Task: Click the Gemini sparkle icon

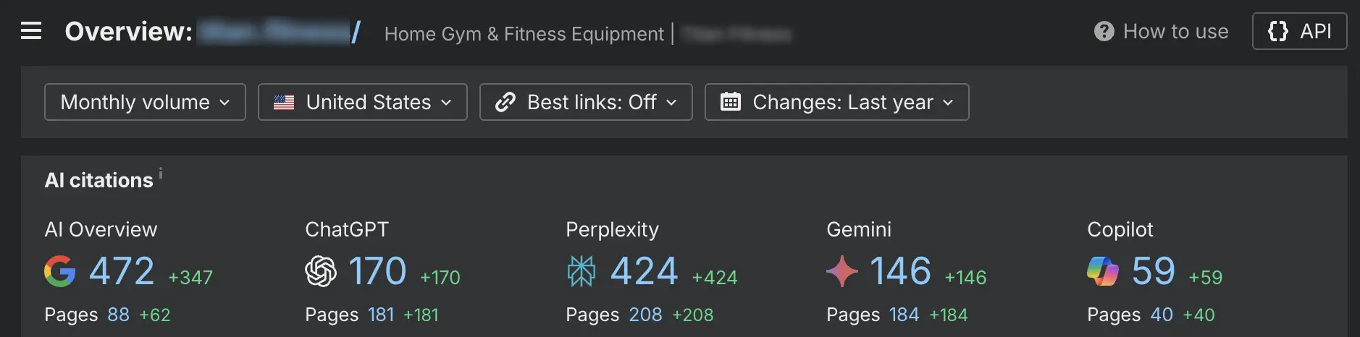Action: pyautogui.click(x=841, y=271)
